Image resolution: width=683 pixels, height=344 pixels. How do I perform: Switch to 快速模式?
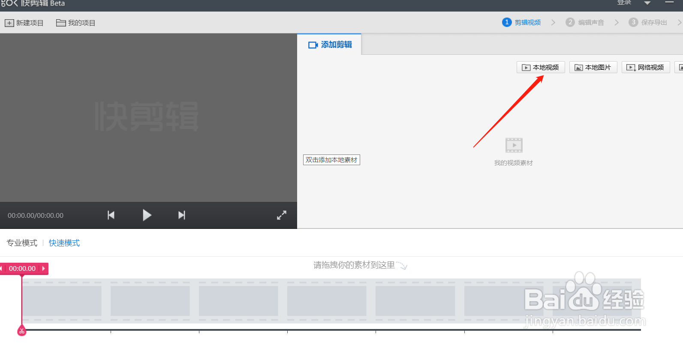(x=64, y=243)
